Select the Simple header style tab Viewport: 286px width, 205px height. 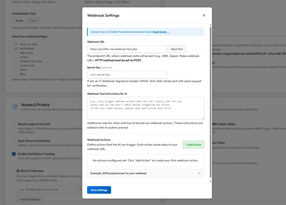tap(19, 20)
